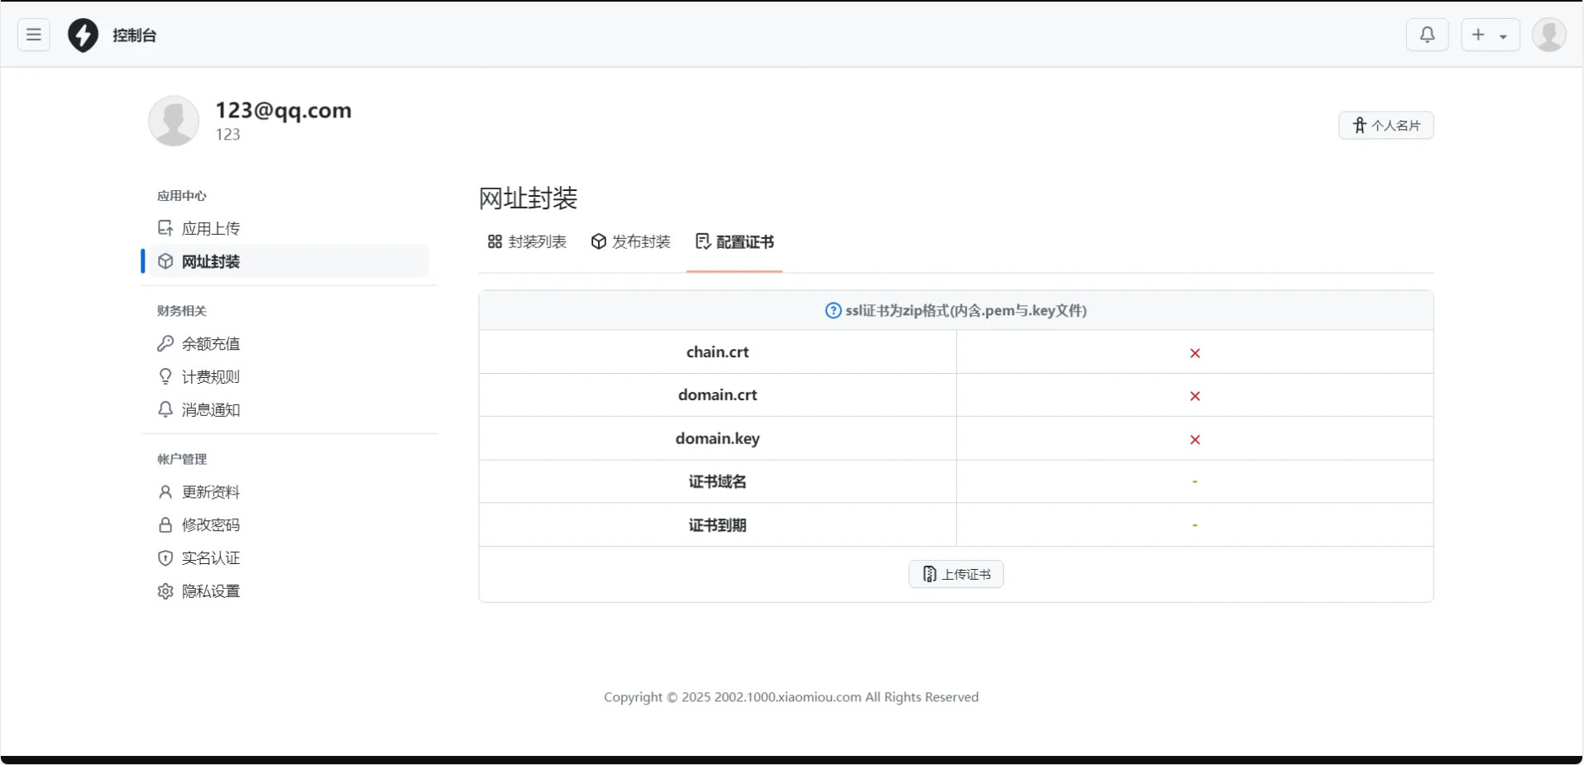Screen dimensions: 1584x765
Task: Open 应用上传 in the sidebar
Action: click(210, 228)
